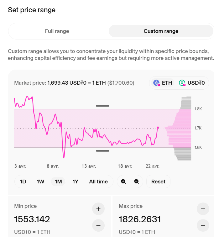
Task: Show the 1W chart timeframe
Action: pos(40,182)
